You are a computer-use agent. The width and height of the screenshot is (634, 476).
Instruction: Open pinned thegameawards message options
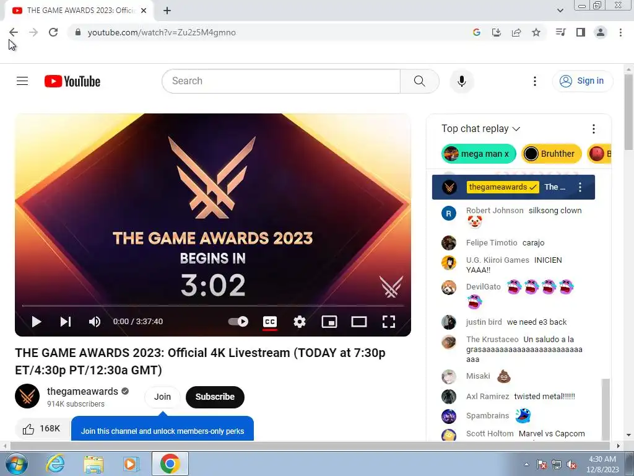[x=580, y=187]
